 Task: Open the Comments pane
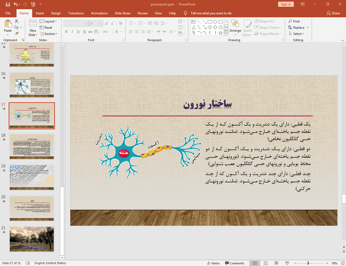(x=235, y=263)
